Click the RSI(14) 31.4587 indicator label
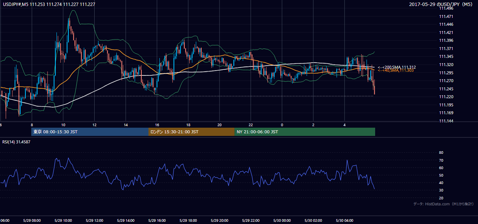Screen dimensions: 478x224 (16, 142)
